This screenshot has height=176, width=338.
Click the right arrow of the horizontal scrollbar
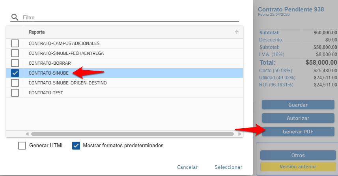click(239, 134)
